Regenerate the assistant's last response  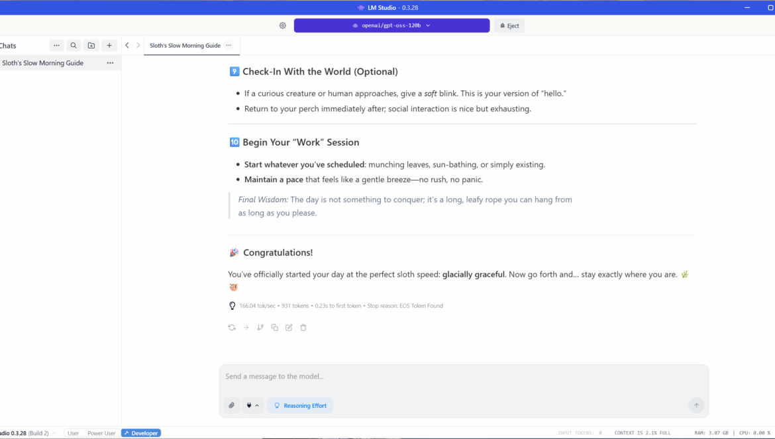tap(232, 328)
